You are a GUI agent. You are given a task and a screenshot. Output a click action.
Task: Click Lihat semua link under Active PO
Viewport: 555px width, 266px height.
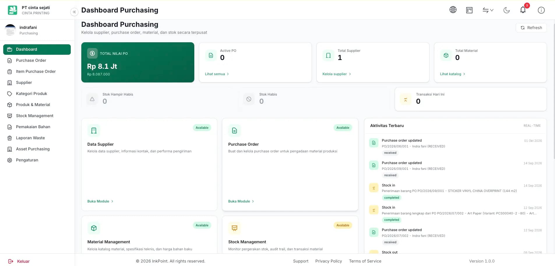217,74
